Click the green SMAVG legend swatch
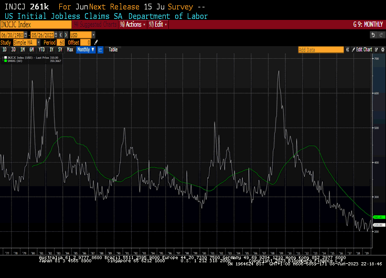 pos(5,60)
